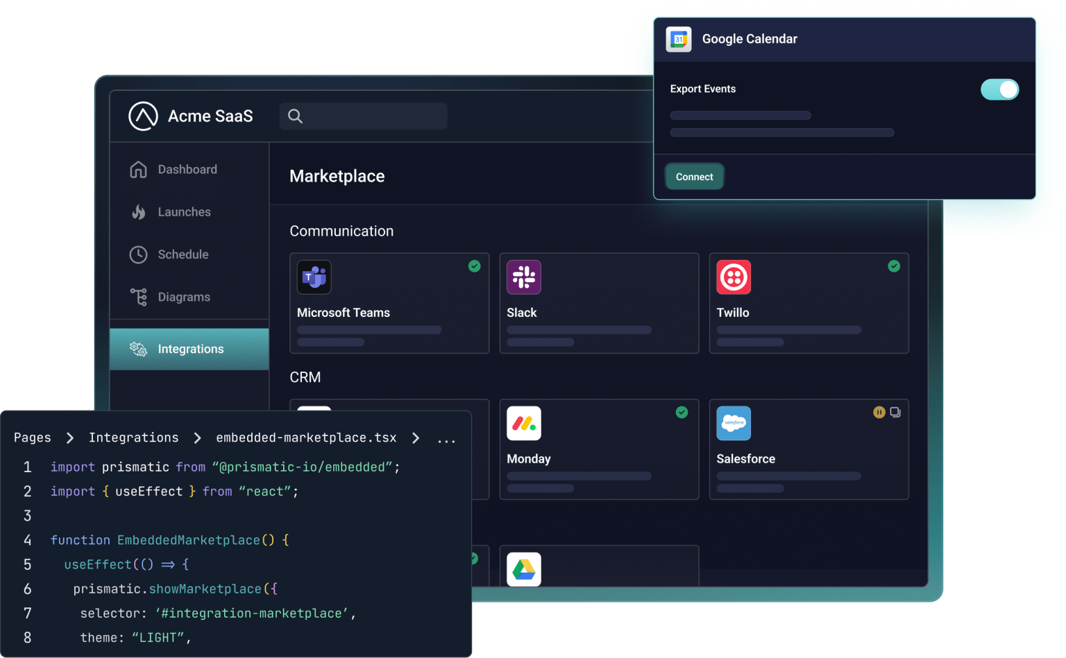Screen dimensions: 1066x658
Task: Click the "@prismatic-io/embedded" import string
Action: click(302, 467)
